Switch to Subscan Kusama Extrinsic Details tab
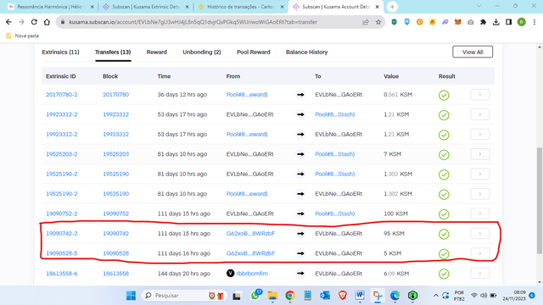The width and height of the screenshot is (543, 305). click(145, 7)
